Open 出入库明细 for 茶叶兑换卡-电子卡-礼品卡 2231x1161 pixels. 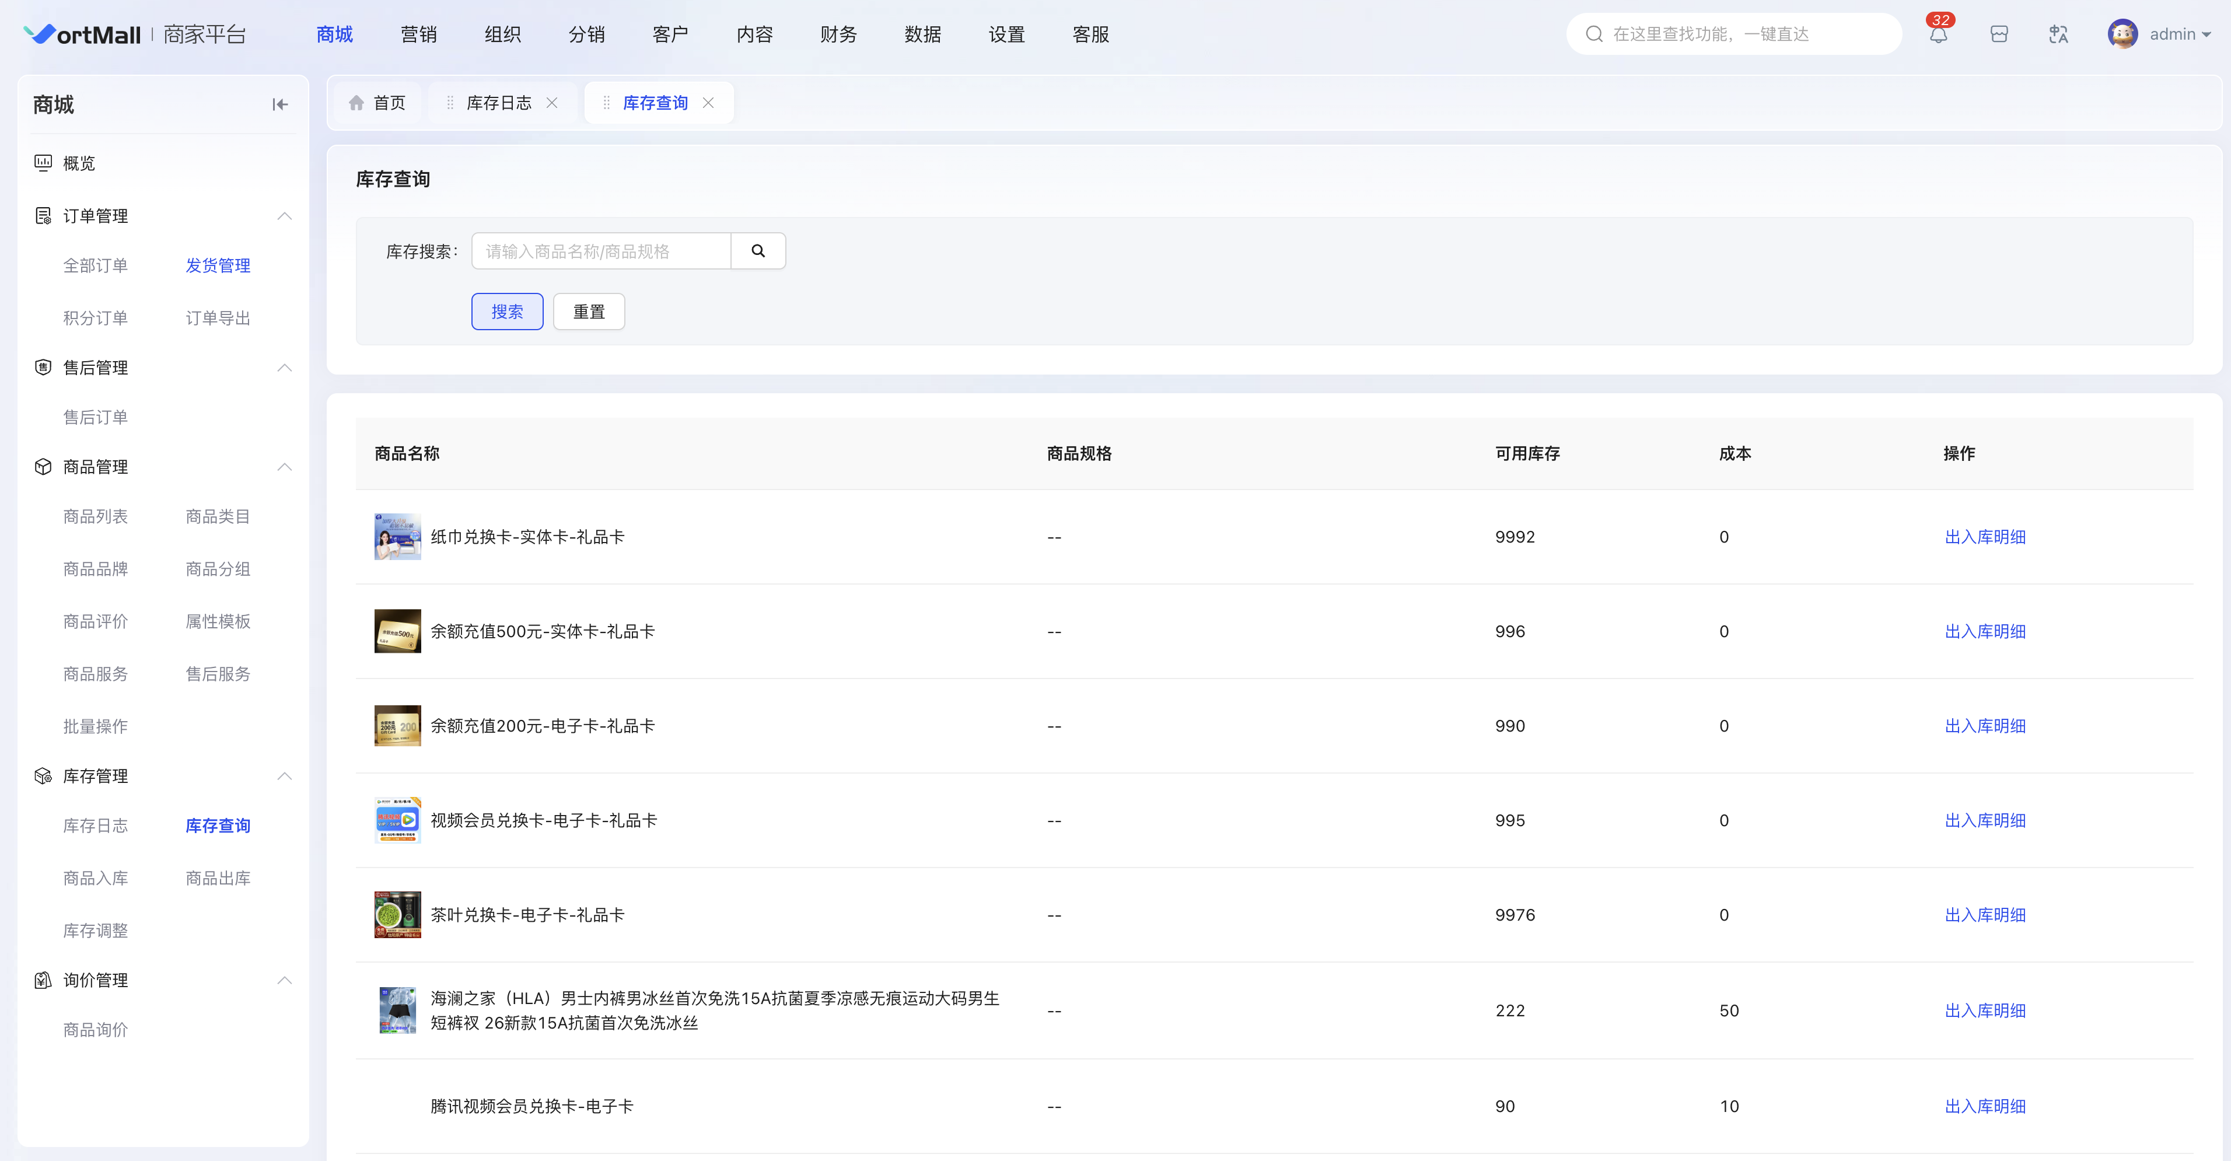pyautogui.click(x=1984, y=915)
